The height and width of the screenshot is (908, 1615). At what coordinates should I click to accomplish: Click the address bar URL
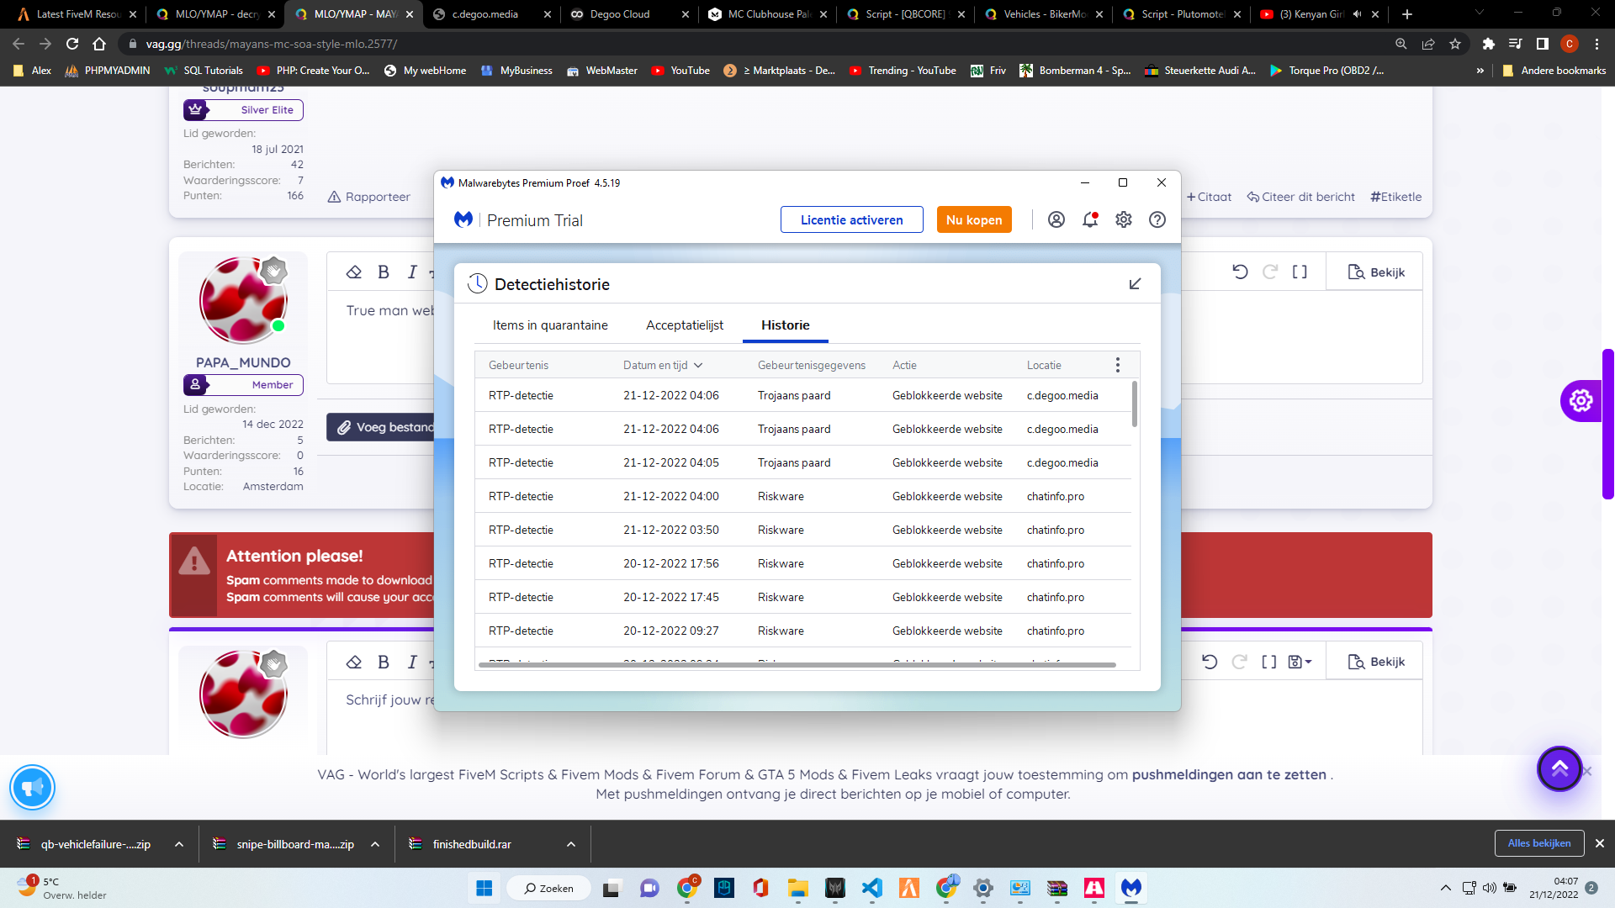[271, 44]
